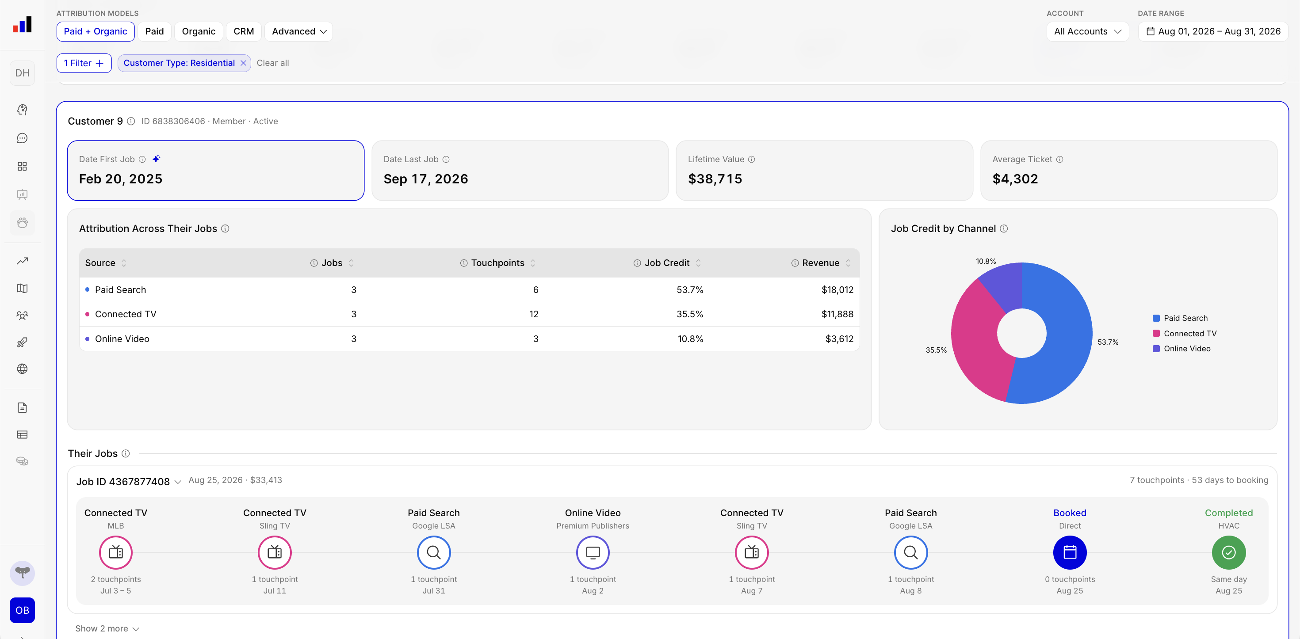Image resolution: width=1300 pixels, height=639 pixels.
Task: Click the MLB Connected TV touchpoint icon
Action: click(115, 553)
